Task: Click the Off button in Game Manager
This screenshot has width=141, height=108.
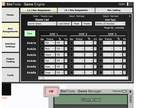Action: click(x=51, y=91)
